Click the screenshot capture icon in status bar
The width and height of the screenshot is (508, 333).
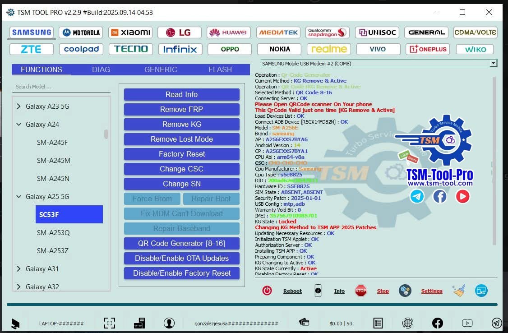pos(110,323)
